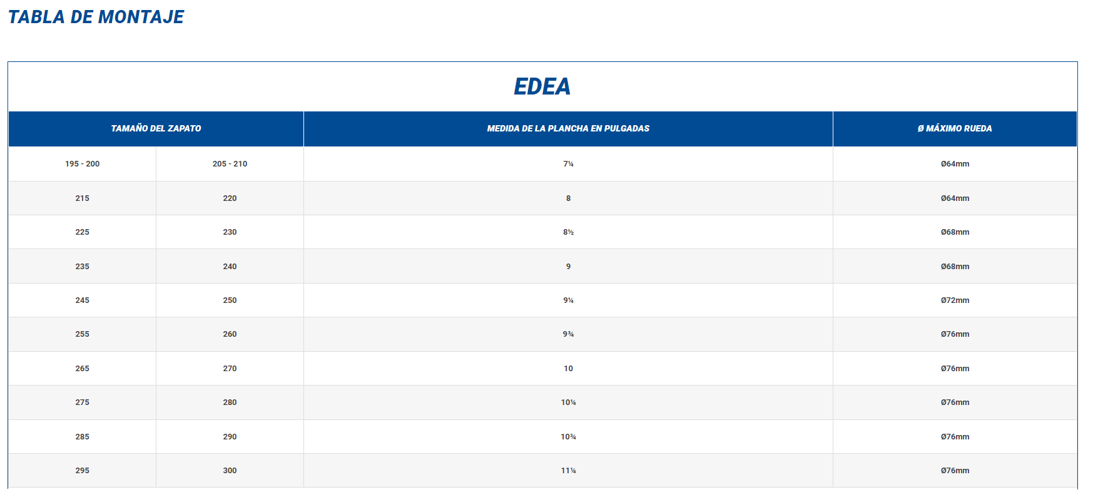Select the plate size 8 cell
Screen dimensions: 1093x497
point(568,198)
